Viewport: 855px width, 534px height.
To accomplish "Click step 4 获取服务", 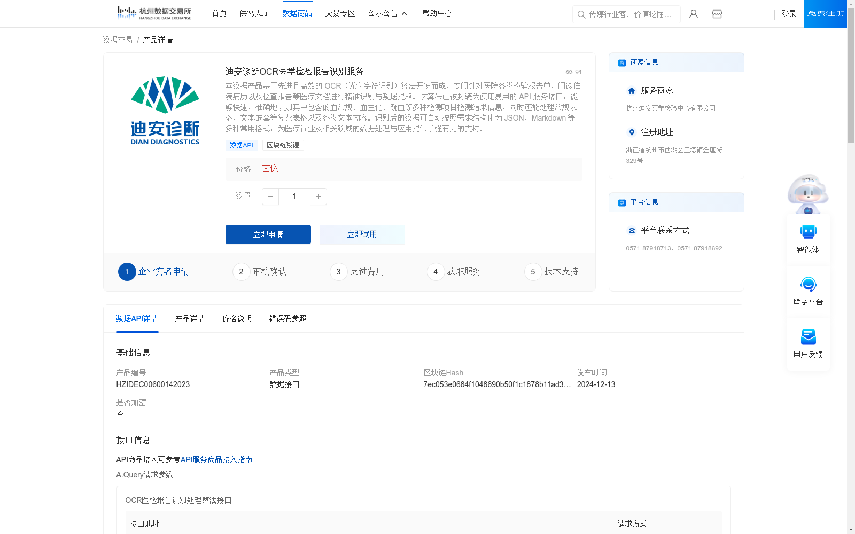I will [x=454, y=272].
